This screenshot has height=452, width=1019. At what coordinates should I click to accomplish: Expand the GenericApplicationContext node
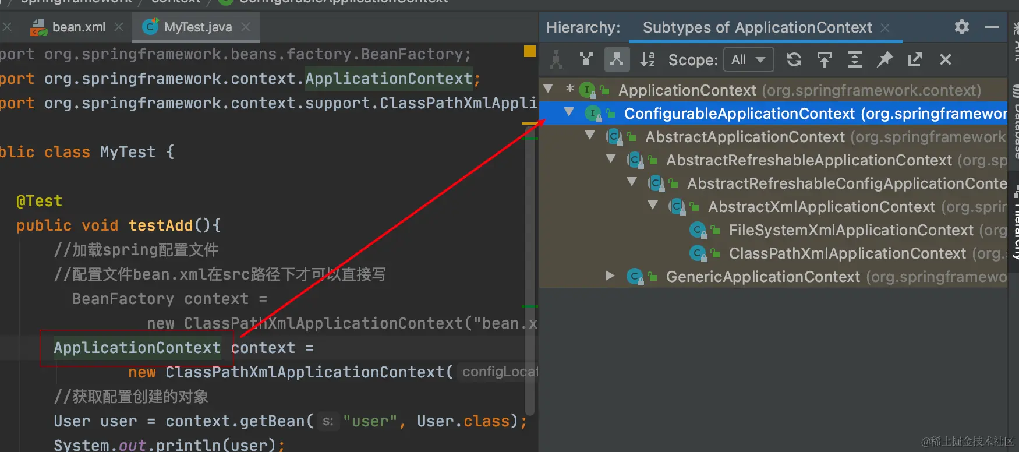(610, 276)
